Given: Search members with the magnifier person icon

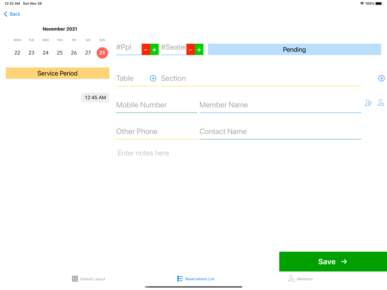Looking at the screenshot, I should pos(380,103).
